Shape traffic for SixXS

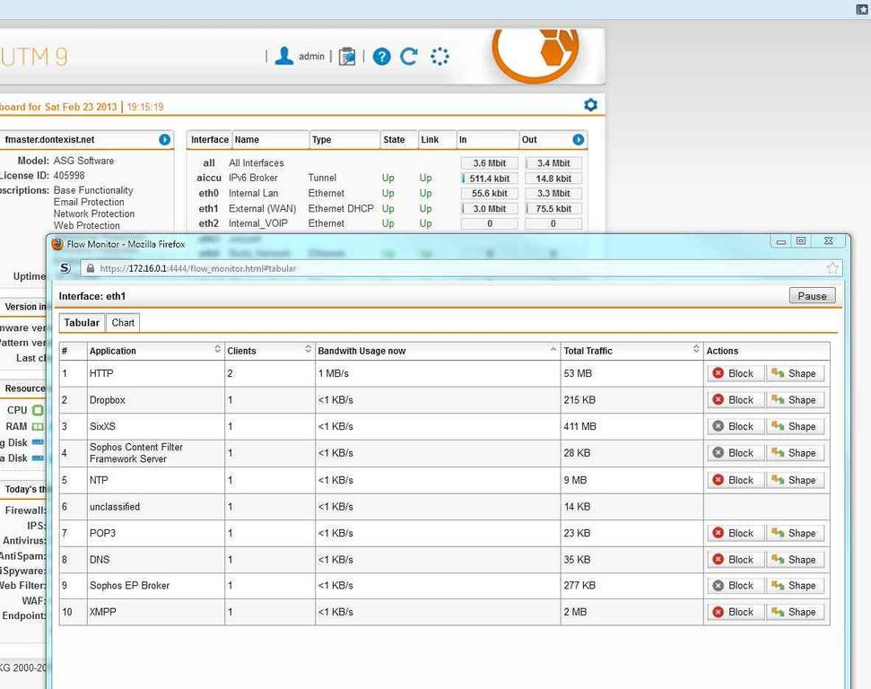pyautogui.click(x=795, y=427)
